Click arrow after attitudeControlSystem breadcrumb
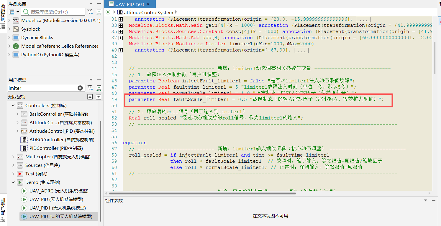 tap(176, 12)
